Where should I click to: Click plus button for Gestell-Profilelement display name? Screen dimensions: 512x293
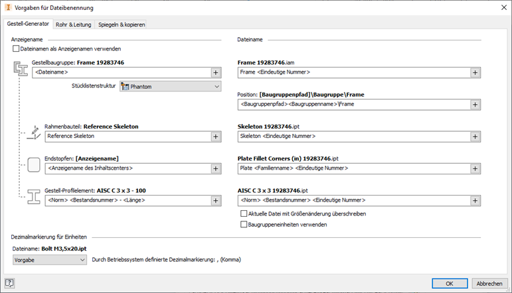216,200
